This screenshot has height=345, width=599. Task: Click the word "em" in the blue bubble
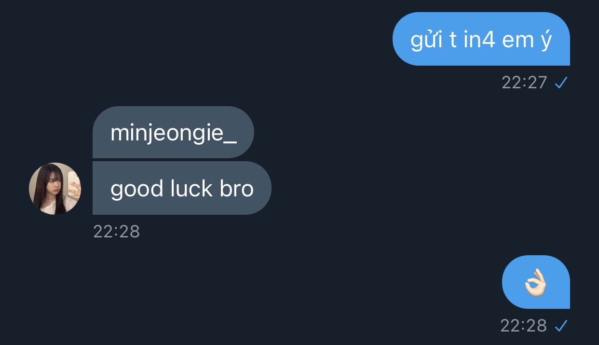tap(517, 41)
